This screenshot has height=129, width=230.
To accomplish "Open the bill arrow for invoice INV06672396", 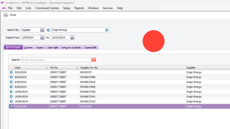I will (11, 92).
